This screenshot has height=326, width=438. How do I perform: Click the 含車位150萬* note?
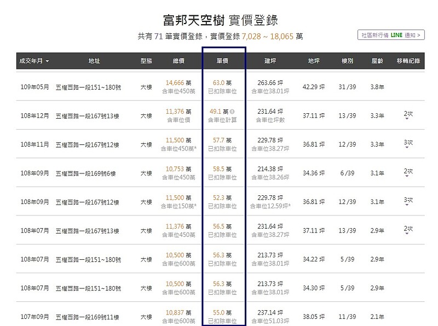(178, 206)
